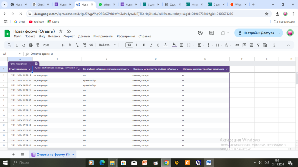The image size is (298, 167).
Task: Click the name box showing A1
Action: point(12,54)
